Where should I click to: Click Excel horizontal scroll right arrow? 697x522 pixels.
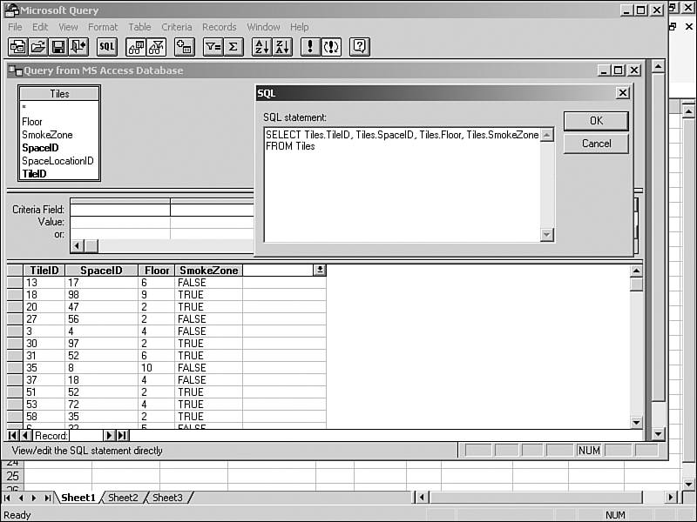[x=671, y=497]
